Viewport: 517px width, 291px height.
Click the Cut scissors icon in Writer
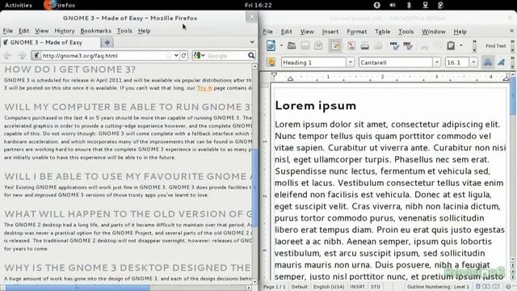coord(424,46)
